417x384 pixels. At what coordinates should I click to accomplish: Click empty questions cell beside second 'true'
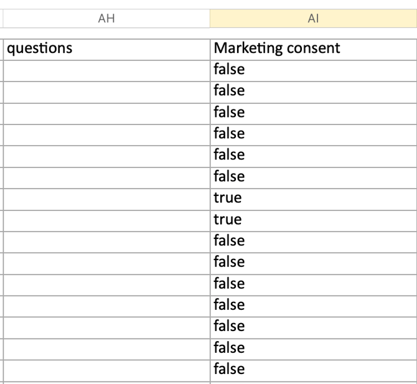tap(106, 219)
